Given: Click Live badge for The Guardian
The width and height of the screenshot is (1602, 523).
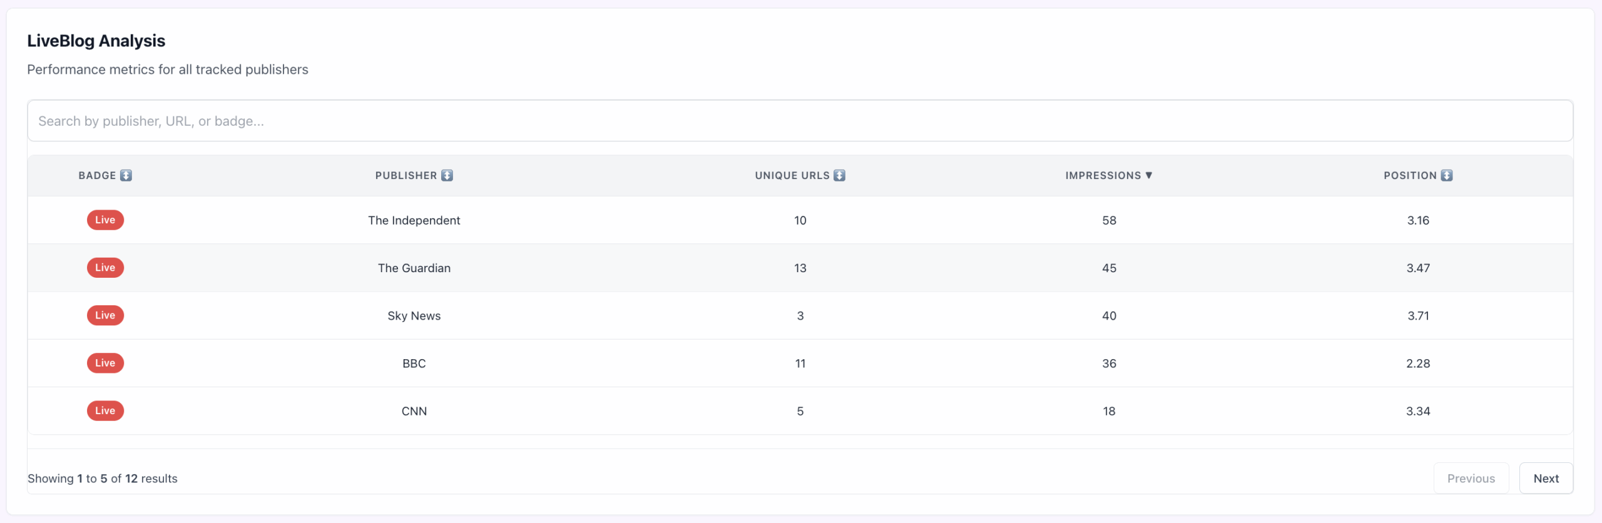Looking at the screenshot, I should coord(105,268).
